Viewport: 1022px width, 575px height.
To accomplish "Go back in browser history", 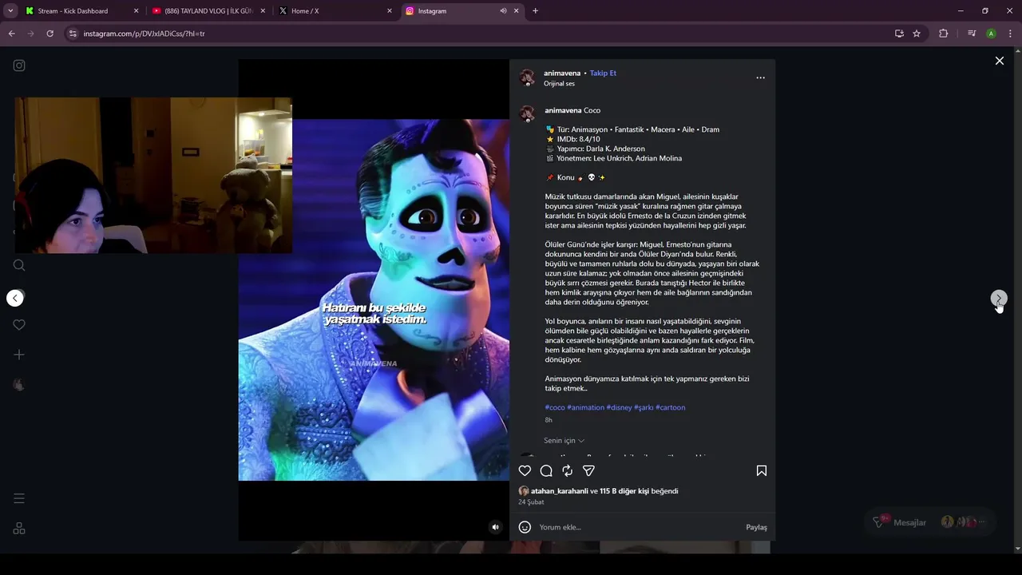I will pyautogui.click(x=11, y=34).
